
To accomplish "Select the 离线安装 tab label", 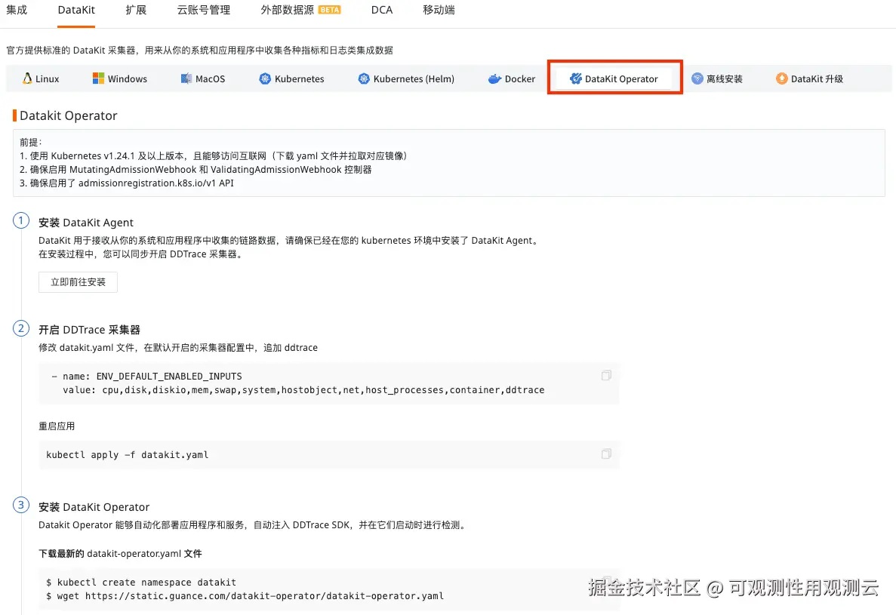I will [724, 78].
